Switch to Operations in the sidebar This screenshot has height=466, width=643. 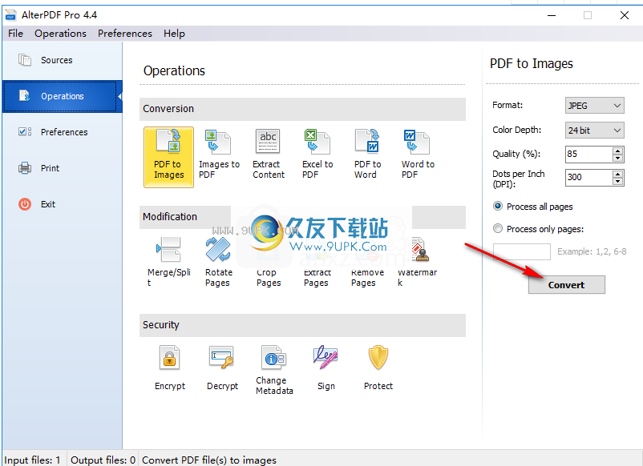pyautogui.click(x=63, y=96)
